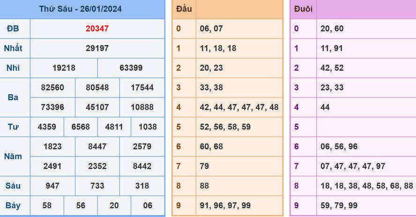Select fourth prize number 6568
This screenshot has height=217, width=416.
point(81,127)
